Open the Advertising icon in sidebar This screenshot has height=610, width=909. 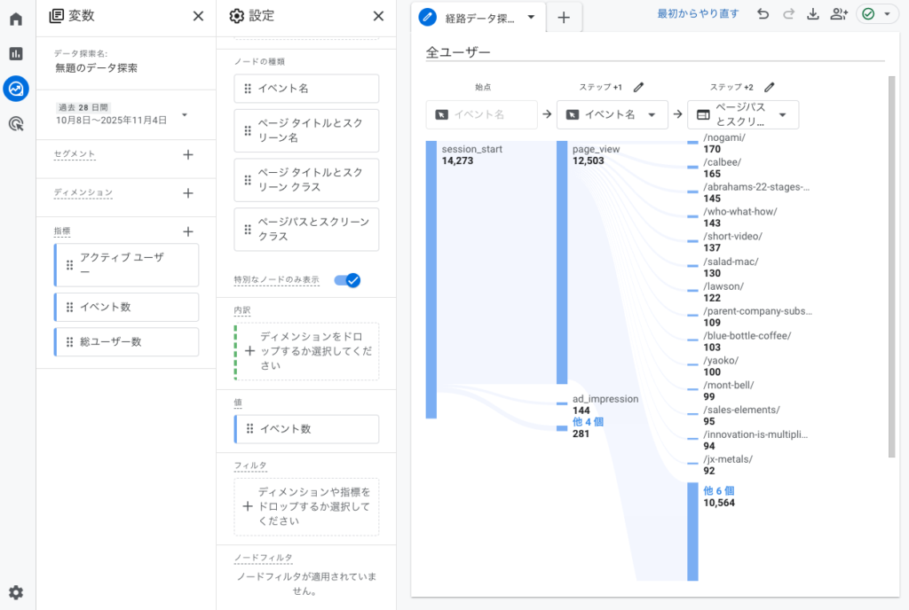tap(16, 123)
